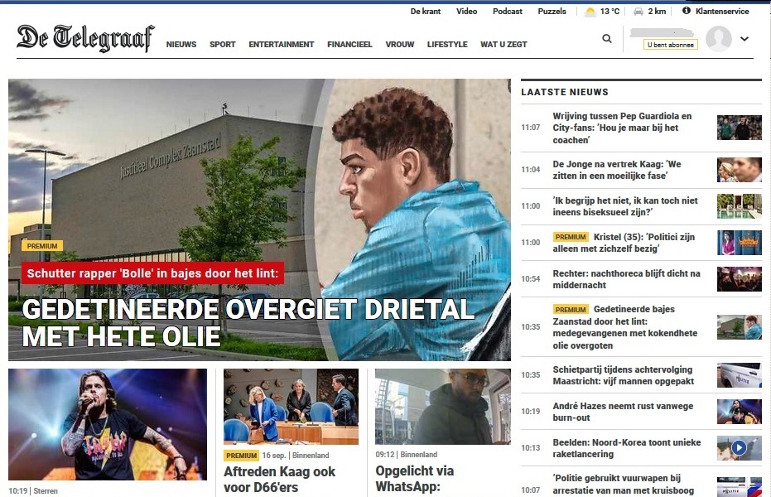This screenshot has width=771, height=497.
Task: Play the Noord-Korea raketlancering video
Action: tap(739, 447)
